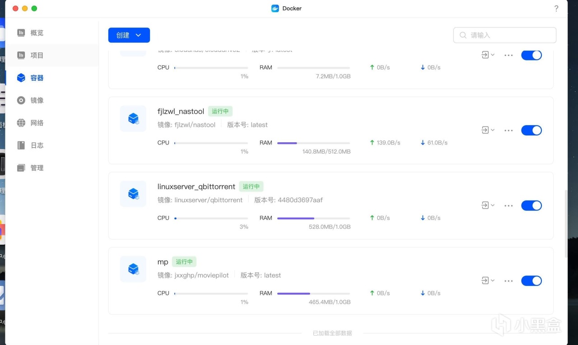Image resolution: width=578 pixels, height=345 pixels.
Task: Toggle off the mp container
Action: point(531,281)
